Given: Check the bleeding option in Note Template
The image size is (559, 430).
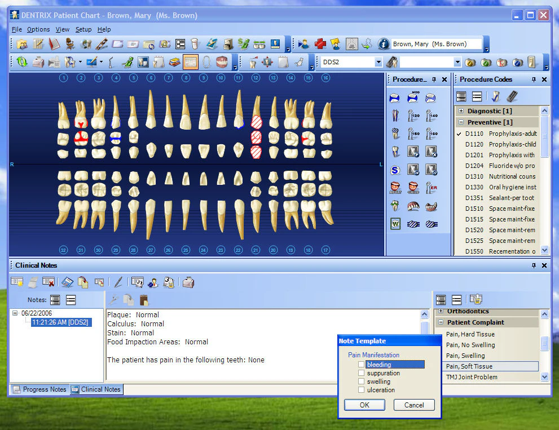Looking at the screenshot, I should (362, 364).
